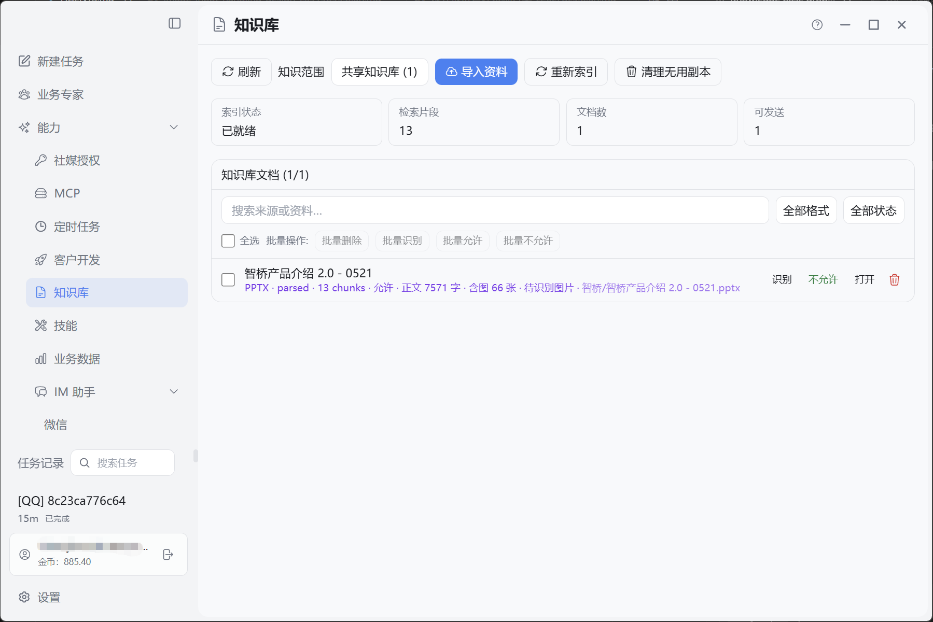This screenshot has width=933, height=622.
Task: Click the 任务记录 label
Action: pyautogui.click(x=40, y=463)
